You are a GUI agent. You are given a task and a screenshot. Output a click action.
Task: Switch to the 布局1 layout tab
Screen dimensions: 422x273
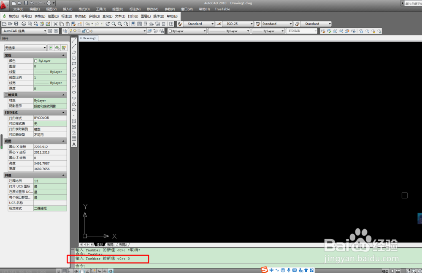(x=111, y=245)
